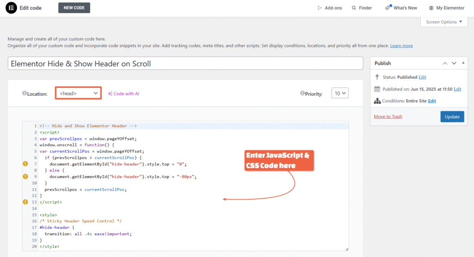
Task: Click the conditions hierarchy icon
Action: (377, 101)
